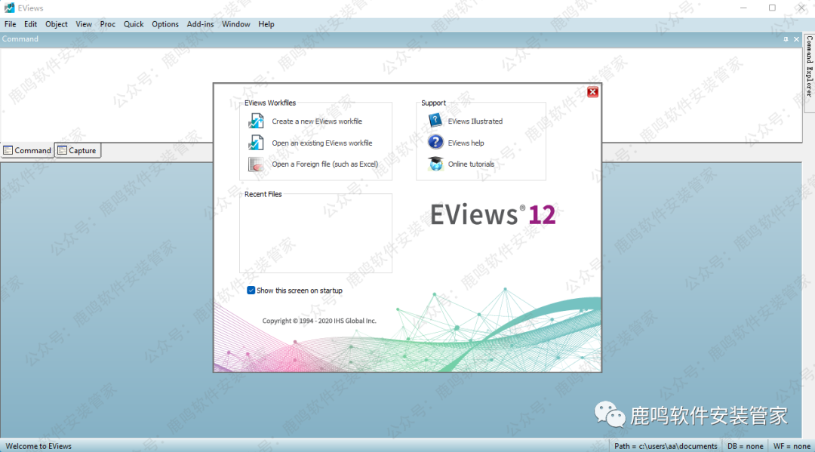Click the Online tutorials link

tap(471, 164)
